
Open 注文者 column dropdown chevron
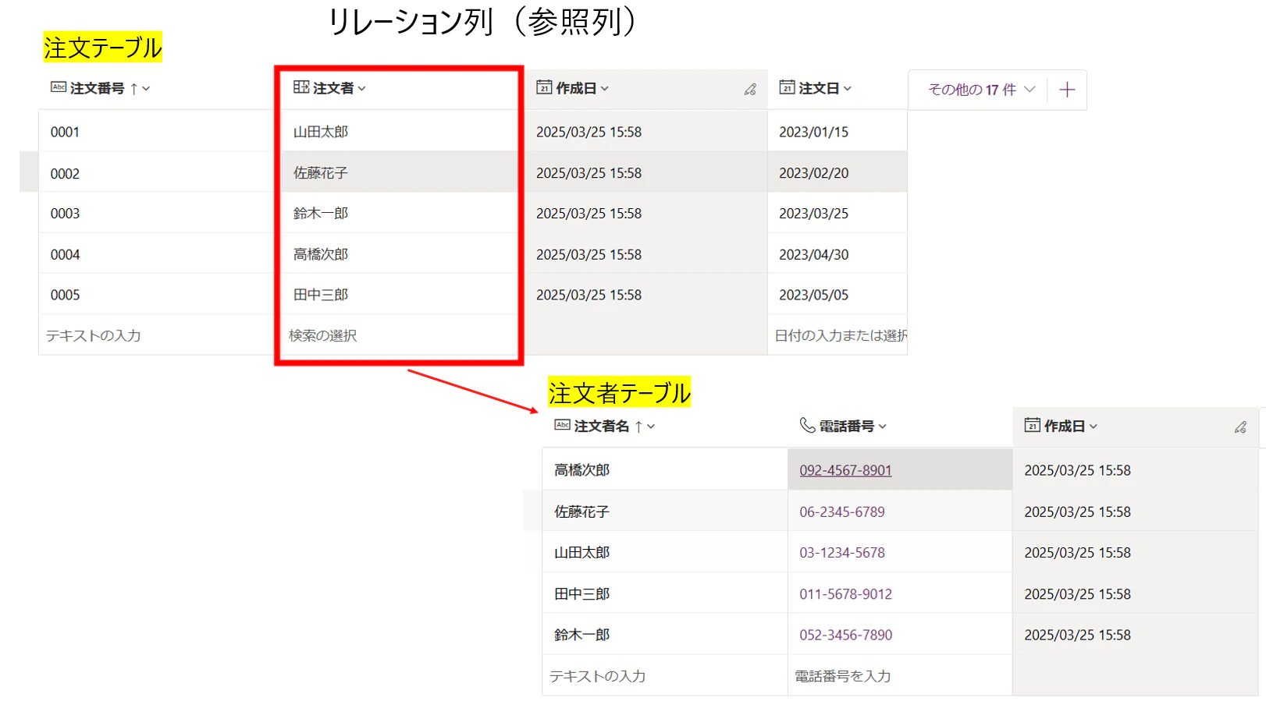(x=361, y=89)
